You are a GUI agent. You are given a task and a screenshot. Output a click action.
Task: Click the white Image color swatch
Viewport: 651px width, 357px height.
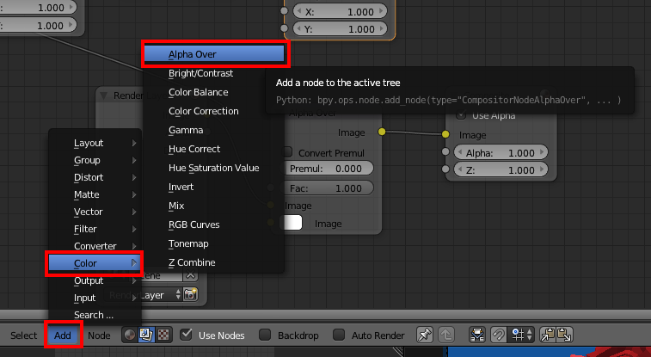292,223
